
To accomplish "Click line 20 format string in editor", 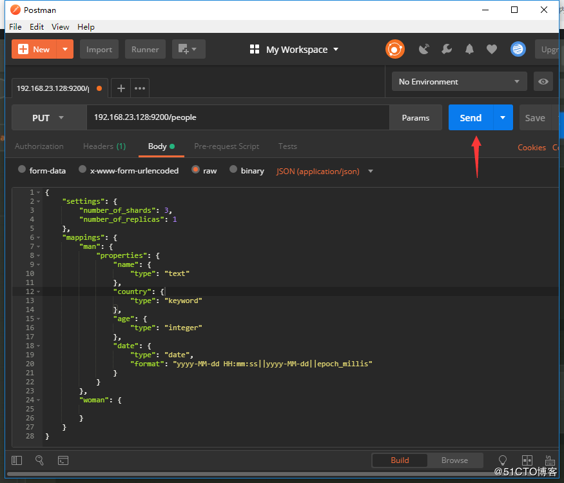I will (x=272, y=364).
